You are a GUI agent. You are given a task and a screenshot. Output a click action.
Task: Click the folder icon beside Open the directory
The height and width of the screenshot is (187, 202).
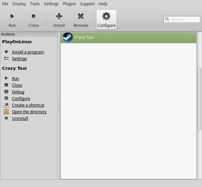point(6,112)
